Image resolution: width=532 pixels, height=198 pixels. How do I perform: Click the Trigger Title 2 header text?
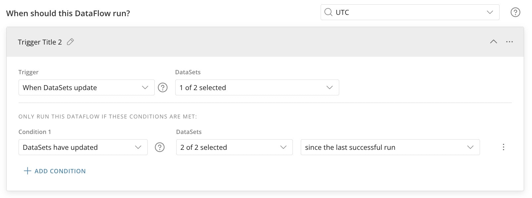coord(40,42)
